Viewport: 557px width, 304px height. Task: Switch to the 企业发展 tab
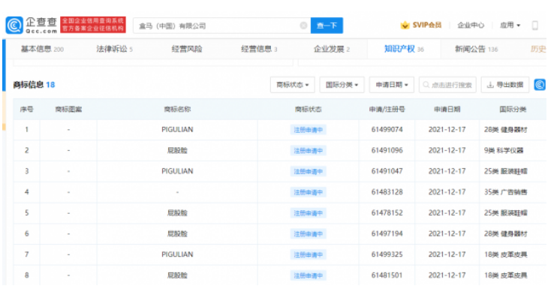coord(332,49)
